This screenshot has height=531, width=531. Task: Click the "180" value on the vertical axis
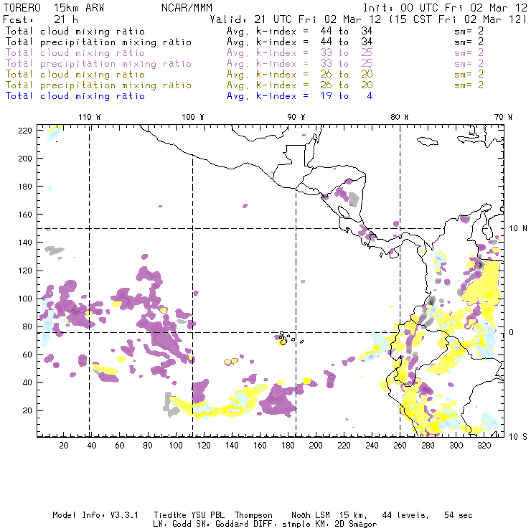pos(25,187)
